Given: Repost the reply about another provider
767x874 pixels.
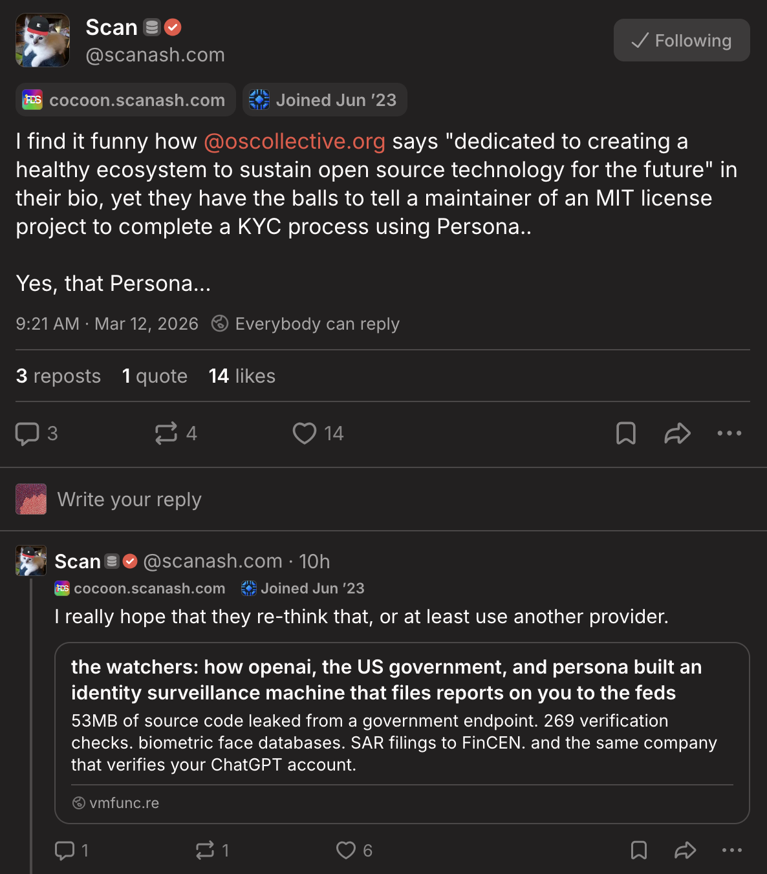Looking at the screenshot, I should (205, 851).
